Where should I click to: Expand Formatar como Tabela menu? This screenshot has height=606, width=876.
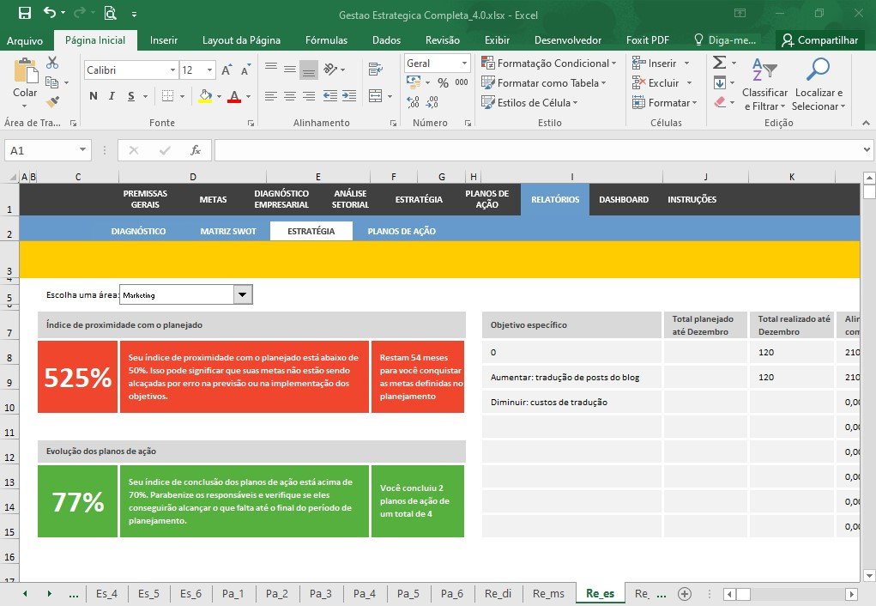point(544,82)
